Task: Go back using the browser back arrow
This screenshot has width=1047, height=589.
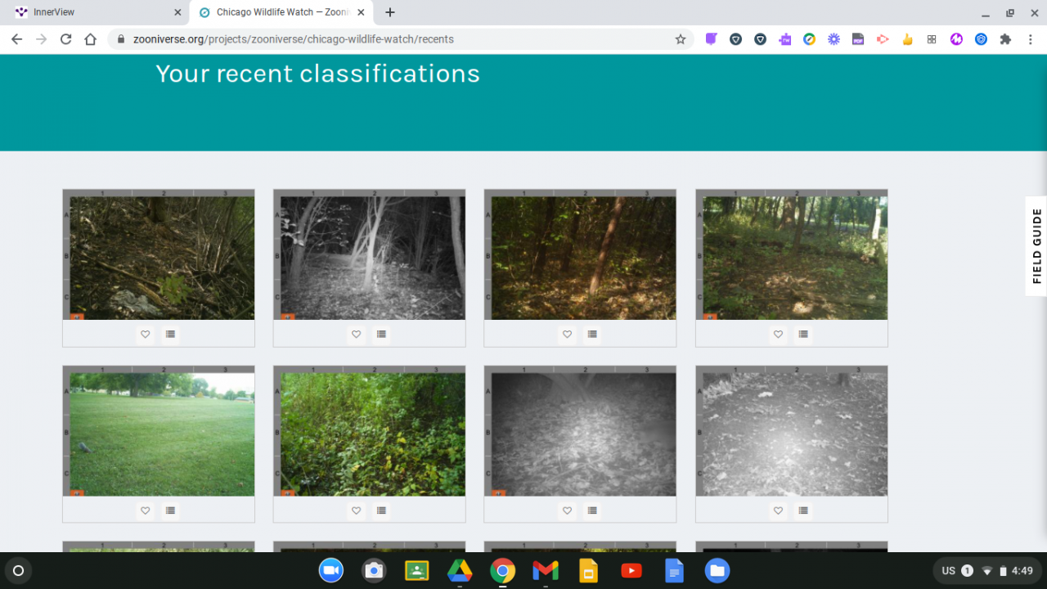Action: (16, 39)
